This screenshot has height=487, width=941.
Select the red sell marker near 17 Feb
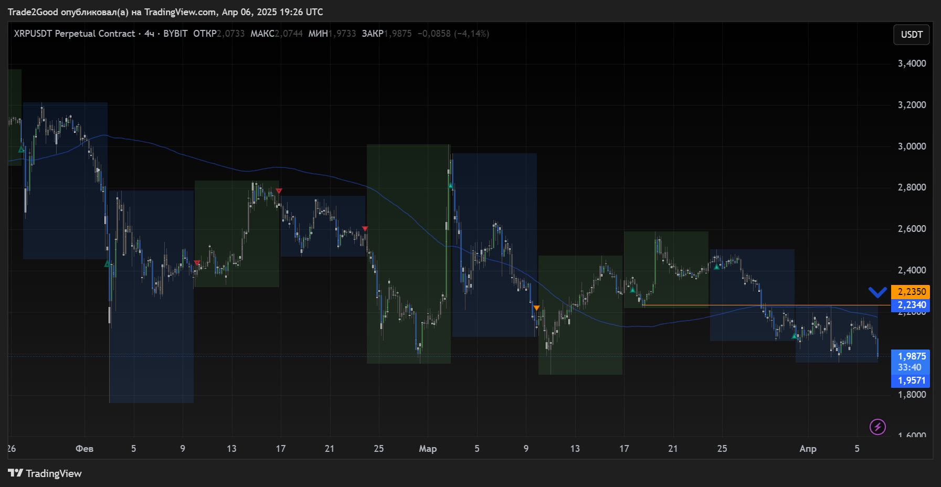(x=279, y=191)
